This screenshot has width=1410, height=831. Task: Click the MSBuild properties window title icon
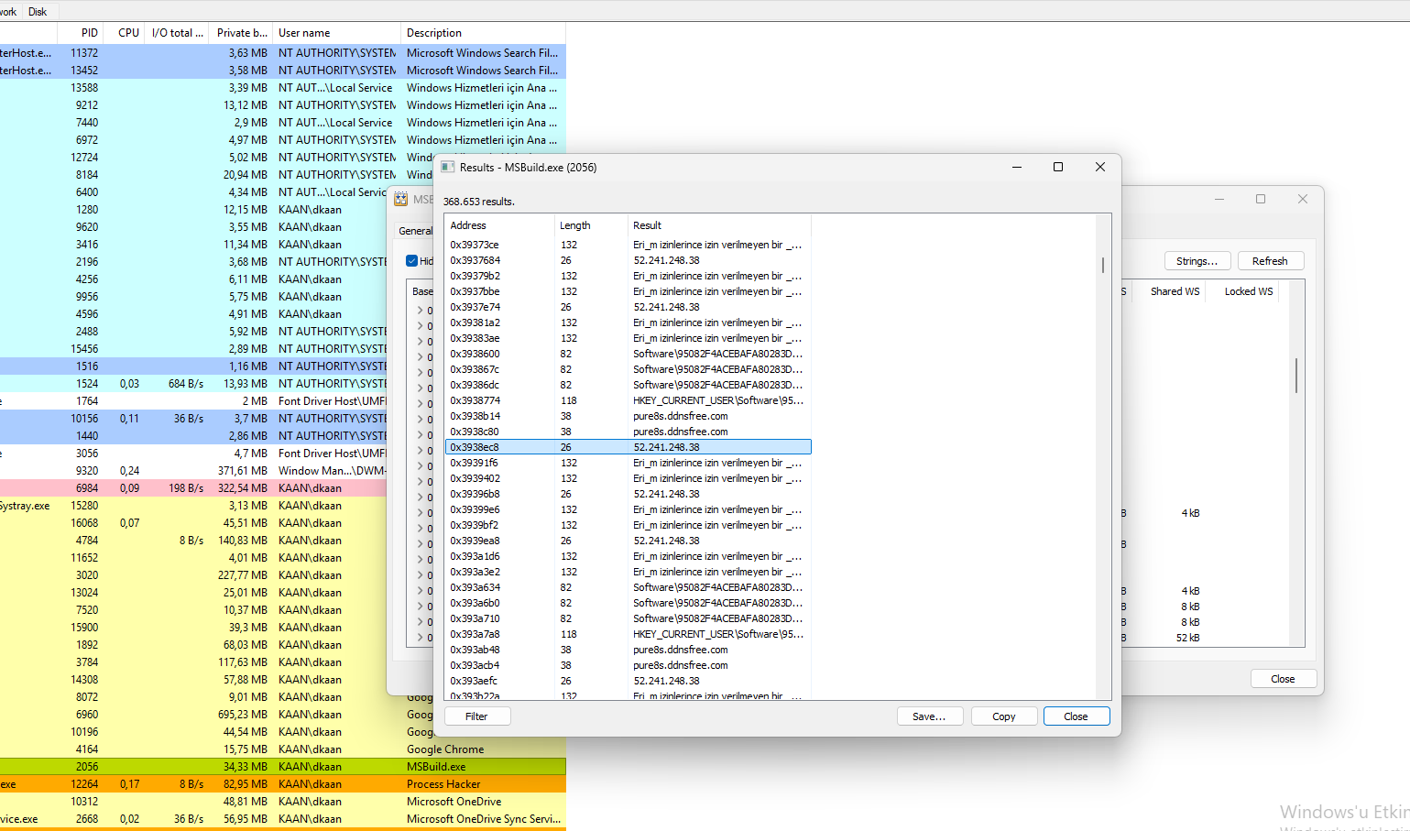pyautogui.click(x=401, y=199)
